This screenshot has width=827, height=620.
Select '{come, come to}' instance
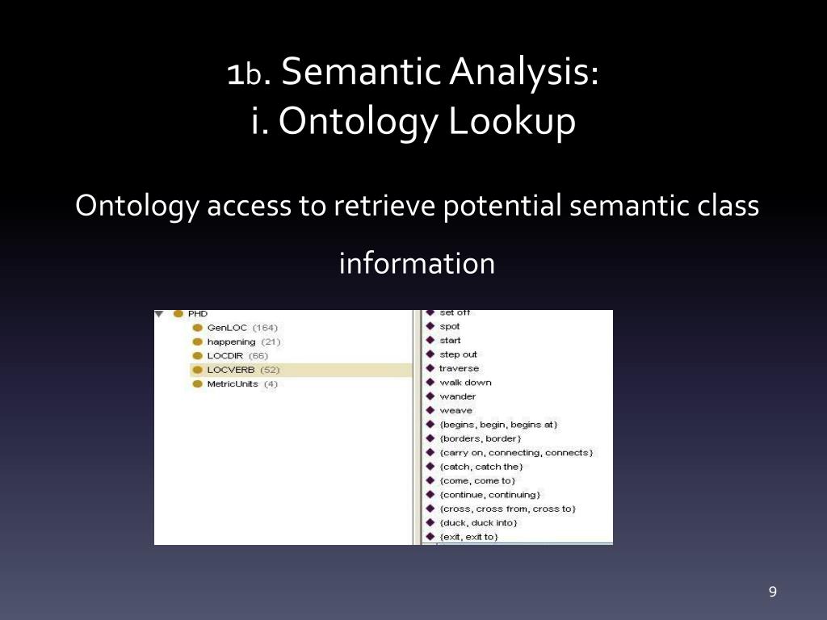click(477, 481)
